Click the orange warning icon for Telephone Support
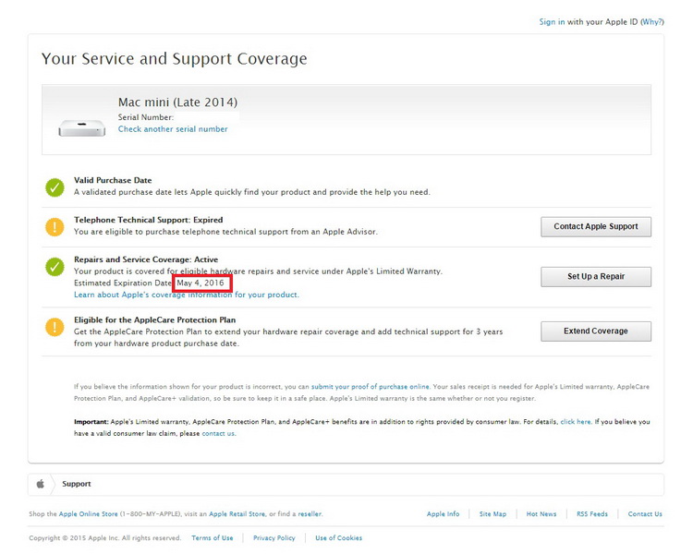Screen dimensions: 693x554 click(x=55, y=226)
